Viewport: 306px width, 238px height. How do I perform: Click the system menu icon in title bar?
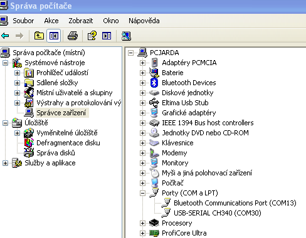[x=4, y=6]
